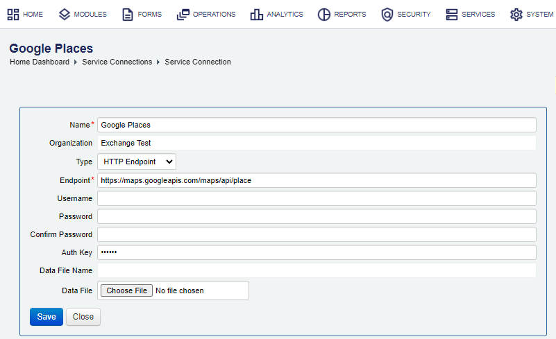Click into the Name input field
The height and width of the screenshot is (339, 556).
click(317, 125)
